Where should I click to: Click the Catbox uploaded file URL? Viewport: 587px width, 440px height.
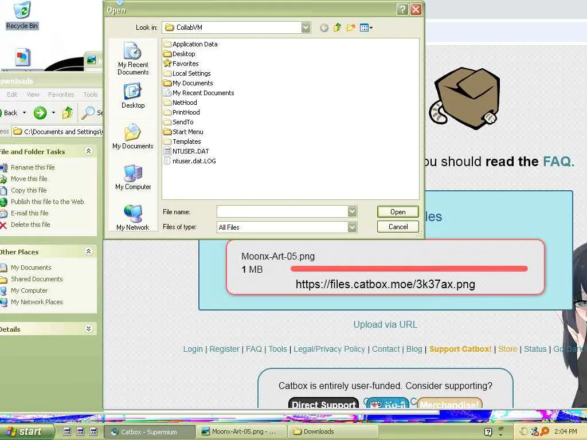pos(385,284)
